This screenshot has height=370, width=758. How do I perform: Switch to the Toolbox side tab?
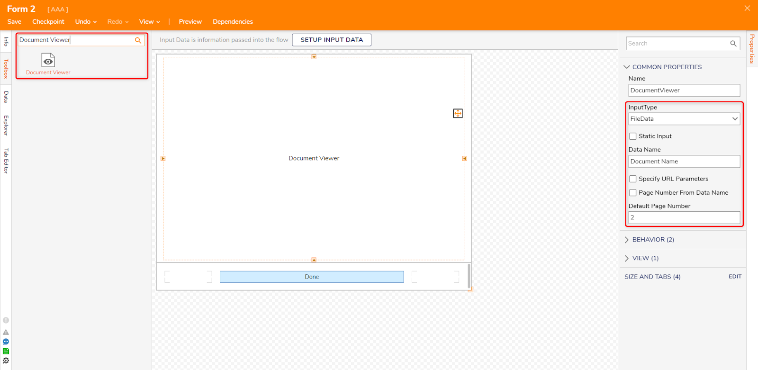point(6,69)
